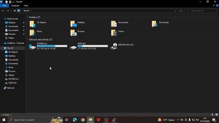Click the Search This PC box
Image resolution: width=219 pixels, height=123 pixels.
(x=201, y=11)
